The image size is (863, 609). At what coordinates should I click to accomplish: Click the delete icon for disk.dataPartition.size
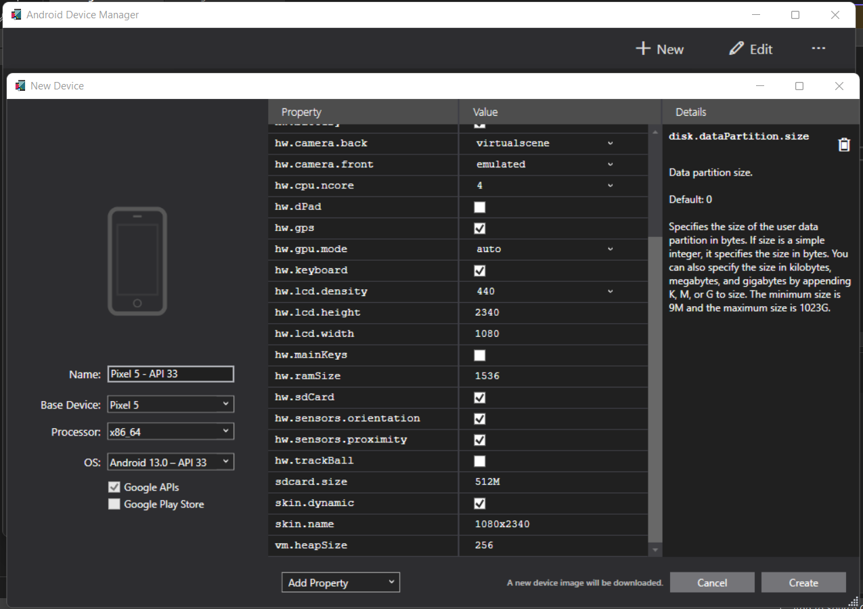[843, 144]
